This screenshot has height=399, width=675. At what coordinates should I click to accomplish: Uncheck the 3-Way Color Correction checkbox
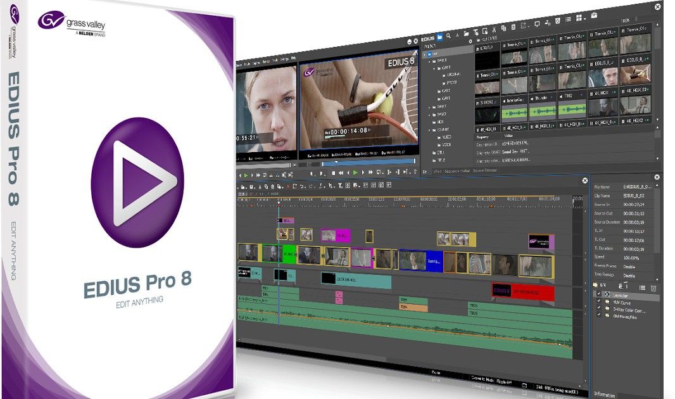click(x=599, y=308)
